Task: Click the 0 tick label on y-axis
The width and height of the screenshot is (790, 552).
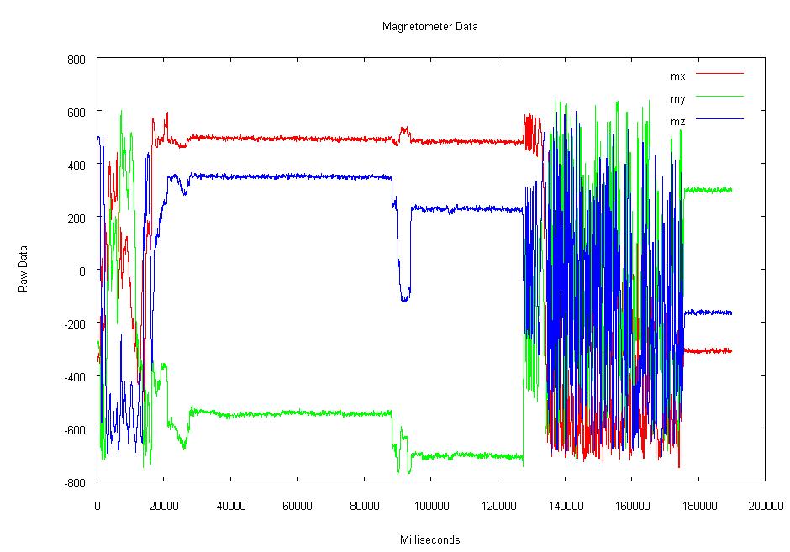Action: tap(83, 271)
